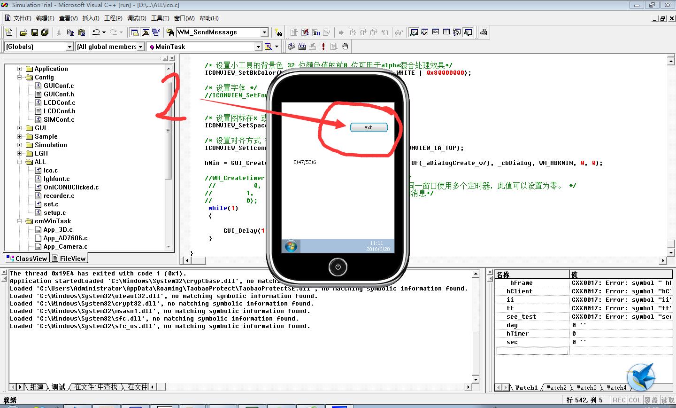Save all open files
This screenshot has height=408, width=676.
pyautogui.click(x=45, y=32)
